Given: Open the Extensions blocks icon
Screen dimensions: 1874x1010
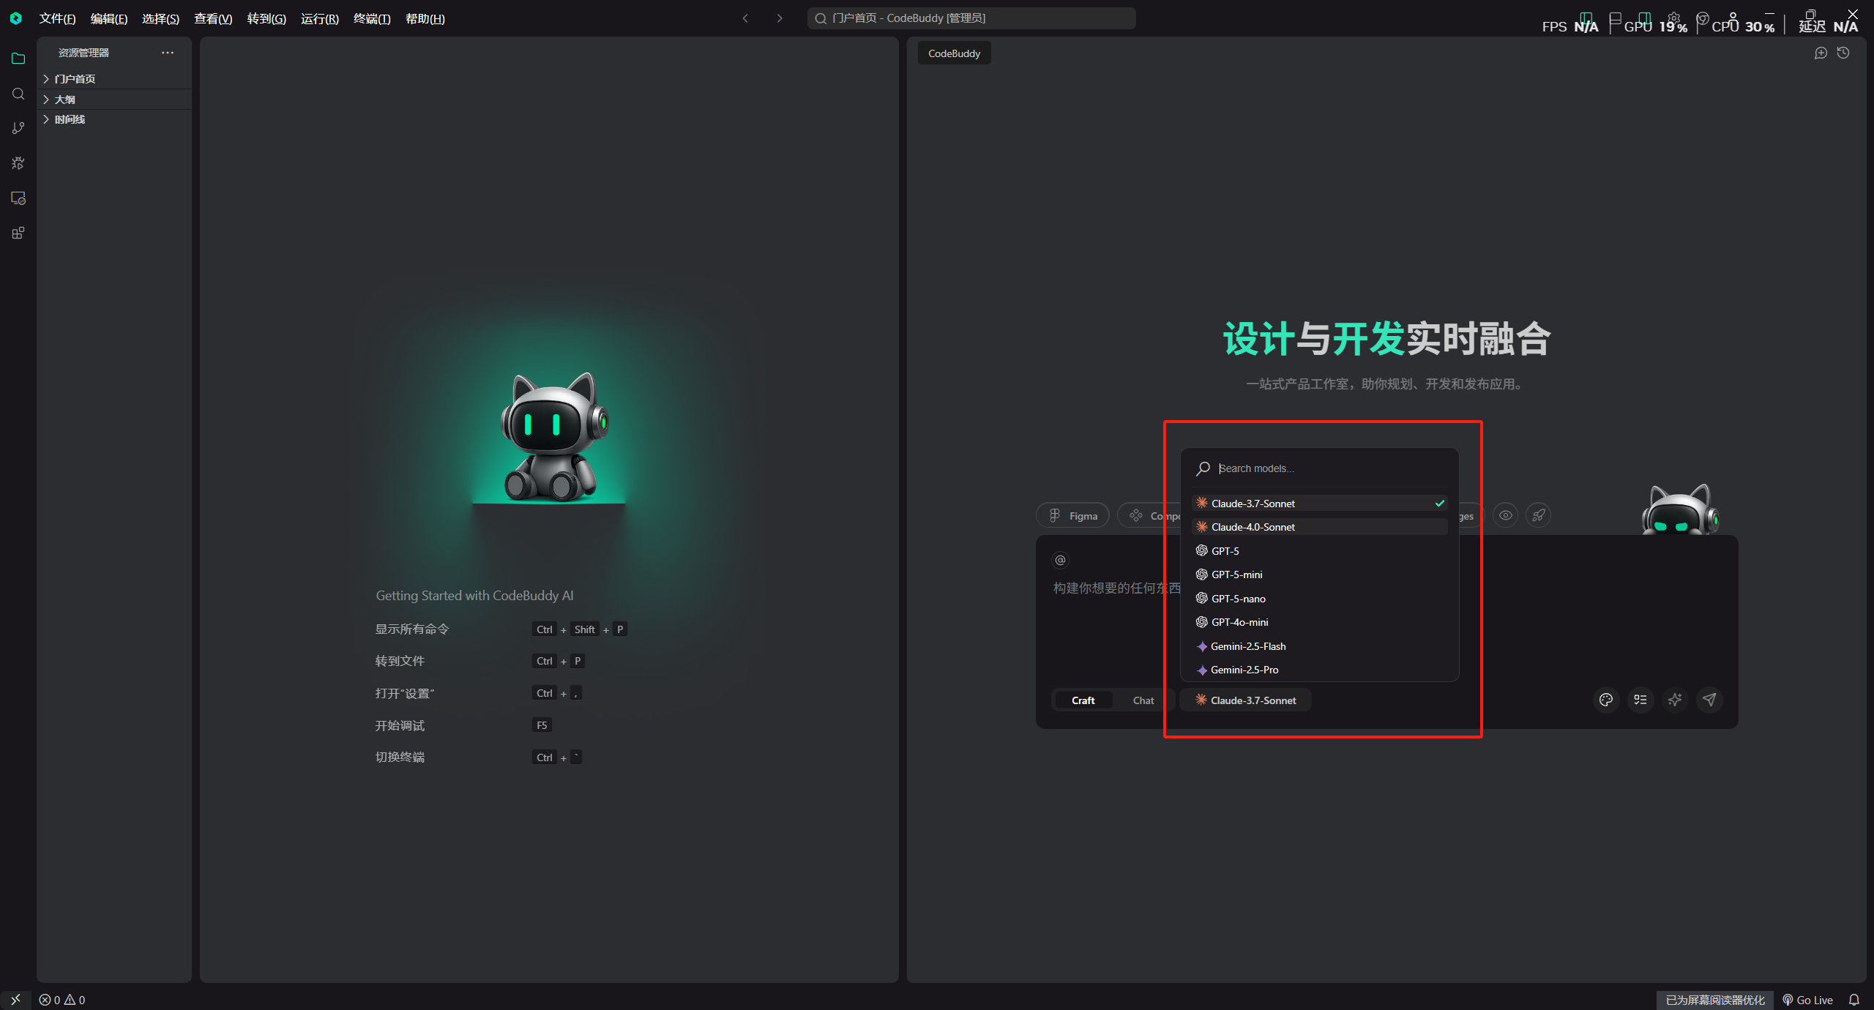Looking at the screenshot, I should tap(18, 233).
